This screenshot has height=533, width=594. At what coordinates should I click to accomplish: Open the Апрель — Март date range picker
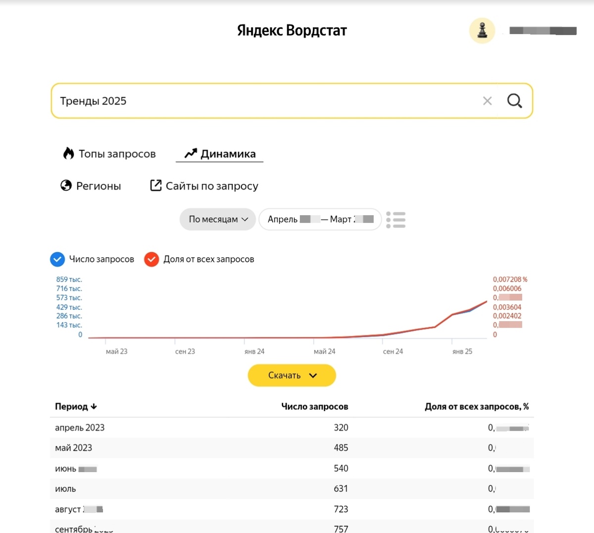click(320, 219)
